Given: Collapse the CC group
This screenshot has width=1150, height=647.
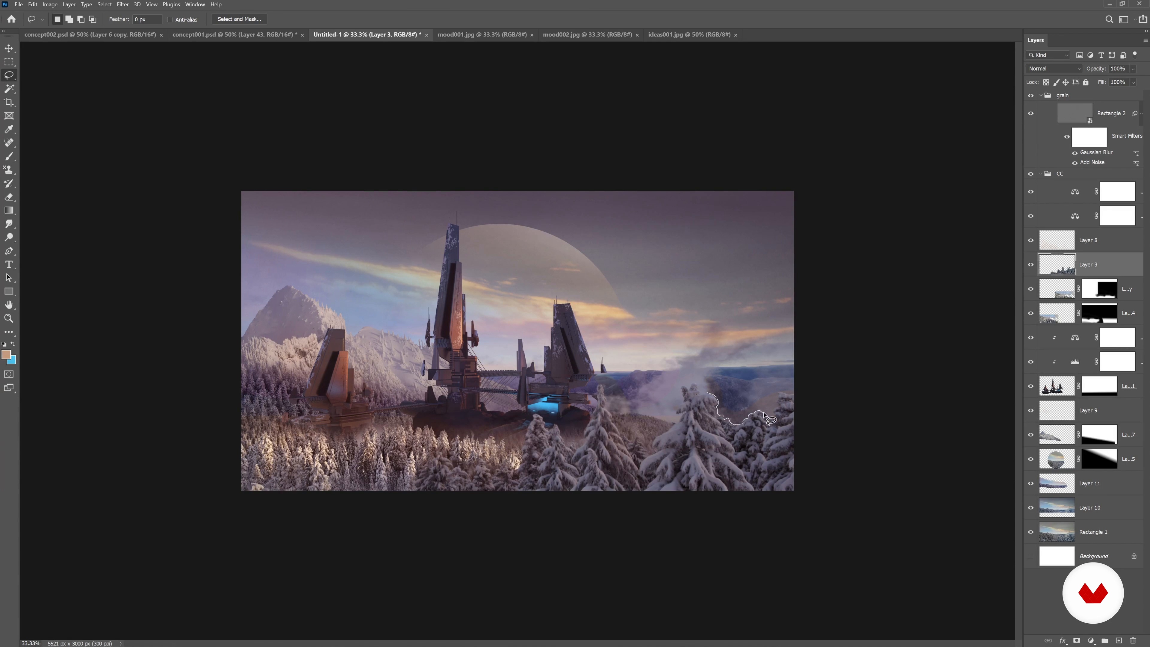Looking at the screenshot, I should [1041, 174].
